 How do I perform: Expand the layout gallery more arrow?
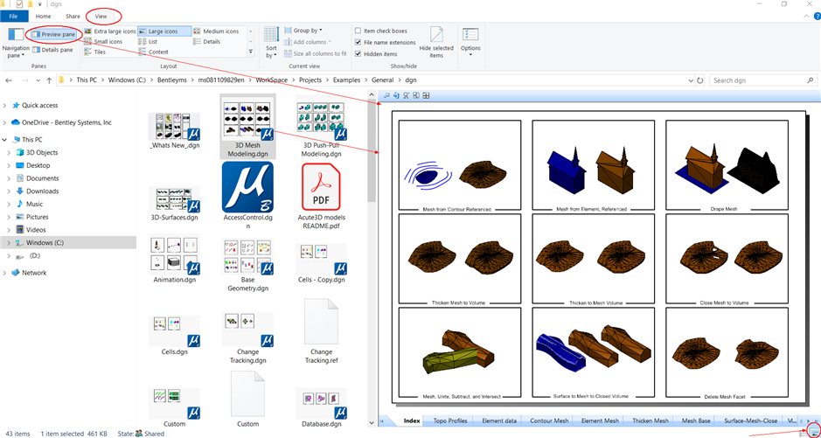250,52
